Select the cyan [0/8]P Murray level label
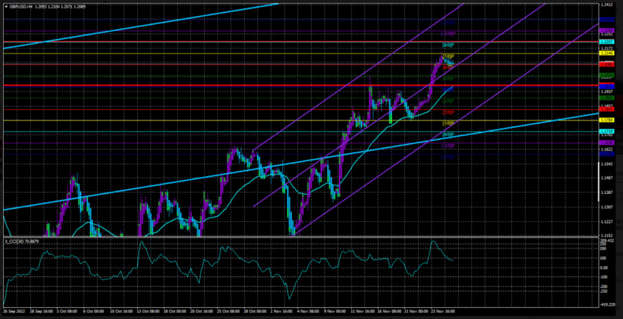This screenshot has width=623, height=319. click(x=448, y=135)
